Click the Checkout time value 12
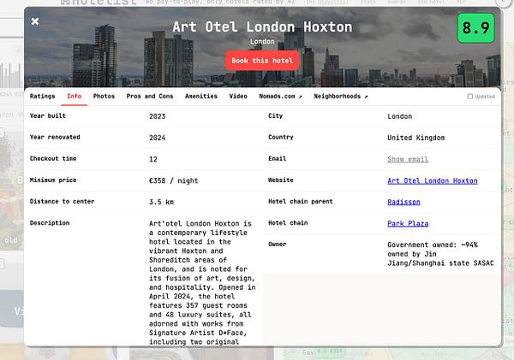The image size is (514, 360). (x=153, y=159)
